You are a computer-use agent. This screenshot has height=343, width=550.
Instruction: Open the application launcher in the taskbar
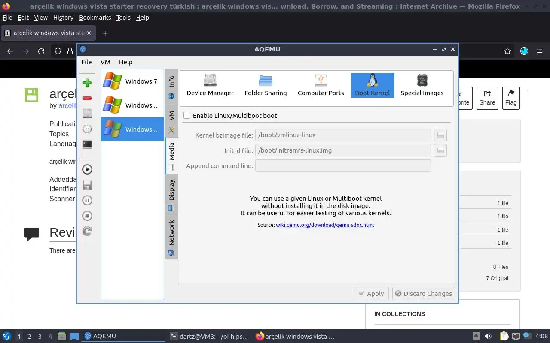tap(7, 336)
